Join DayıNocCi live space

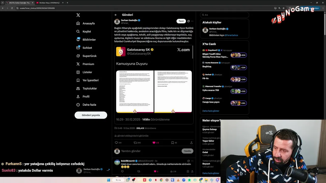239,55
